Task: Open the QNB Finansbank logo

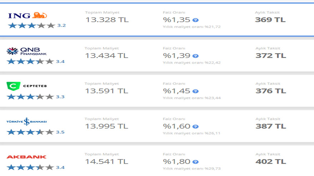Action: point(26,51)
